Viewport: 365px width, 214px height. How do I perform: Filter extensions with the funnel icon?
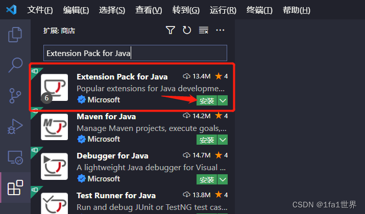click(171, 30)
